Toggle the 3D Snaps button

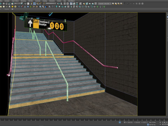(31, 3)
